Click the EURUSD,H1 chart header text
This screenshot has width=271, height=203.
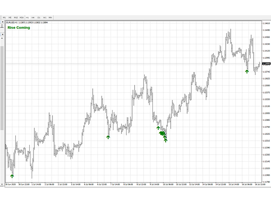tap(27, 22)
